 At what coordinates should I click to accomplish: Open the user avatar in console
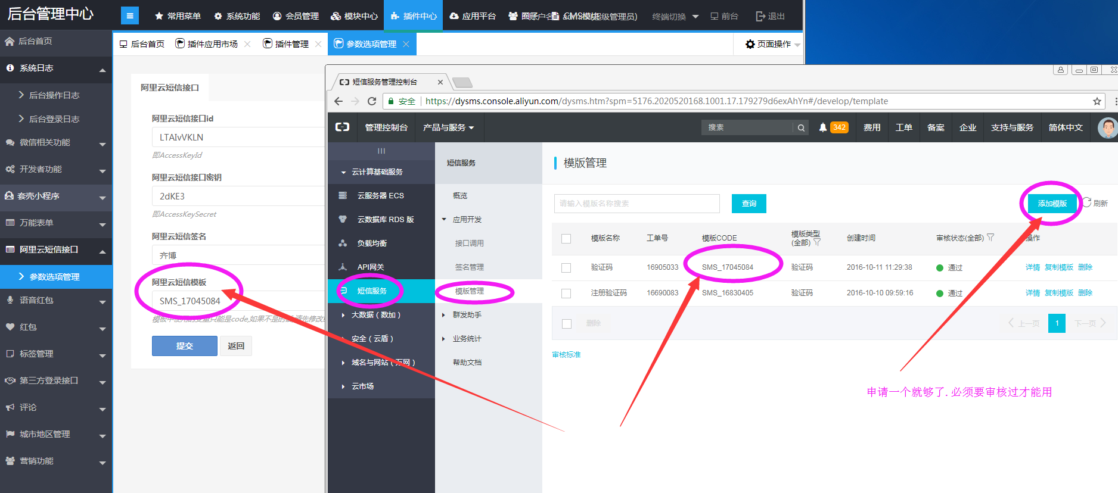1107,127
